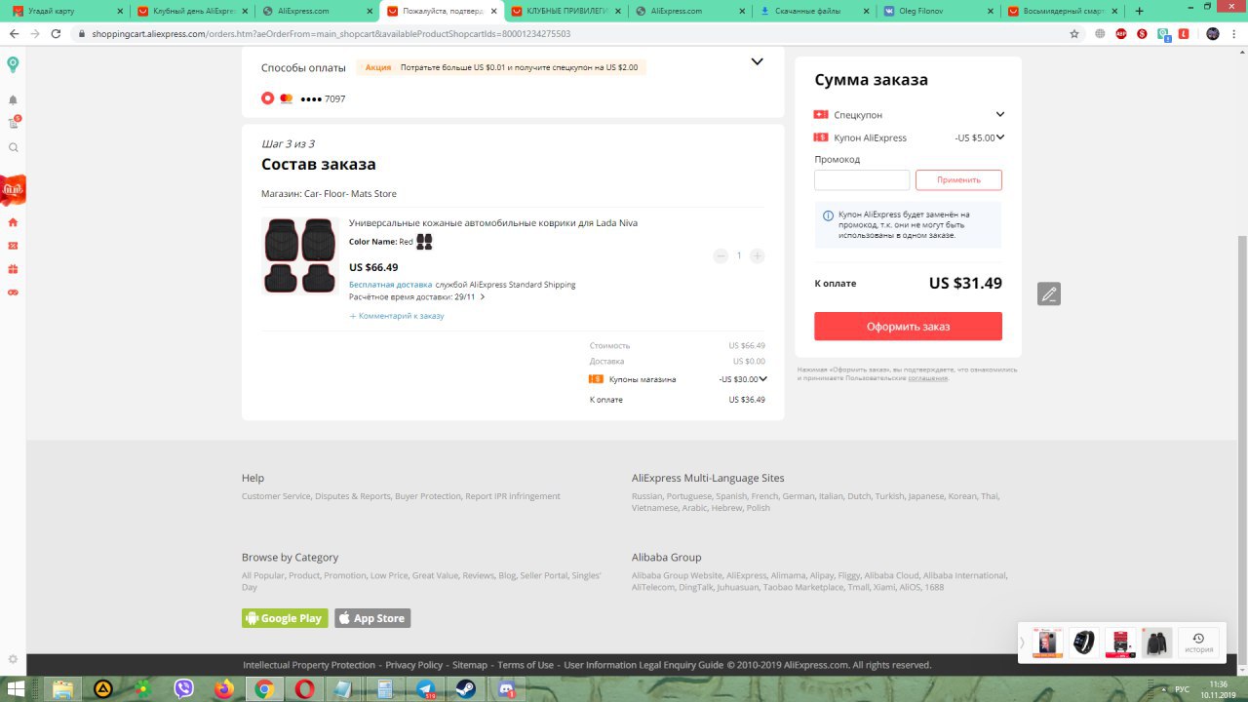
Task: Reload the page
Action: (56, 33)
